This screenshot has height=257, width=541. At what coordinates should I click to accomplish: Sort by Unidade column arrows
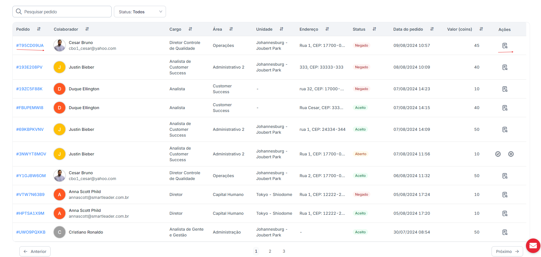tap(281, 29)
